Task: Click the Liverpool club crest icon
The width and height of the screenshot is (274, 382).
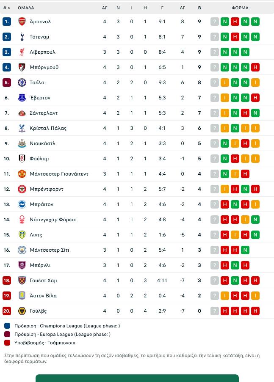Action: (22, 52)
